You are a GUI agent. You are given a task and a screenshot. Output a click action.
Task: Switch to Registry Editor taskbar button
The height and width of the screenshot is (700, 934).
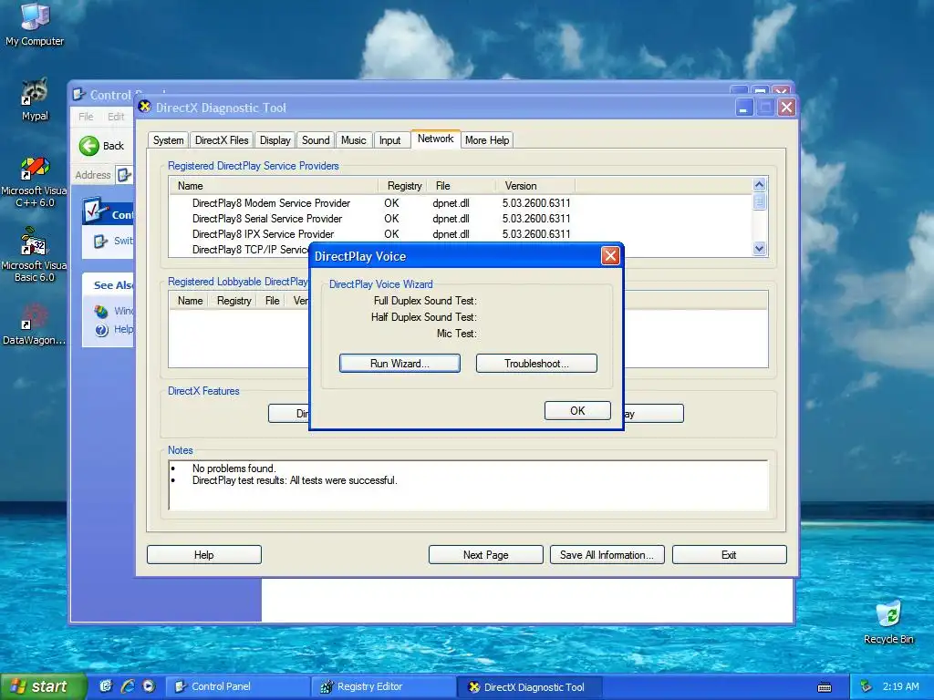coord(384,686)
